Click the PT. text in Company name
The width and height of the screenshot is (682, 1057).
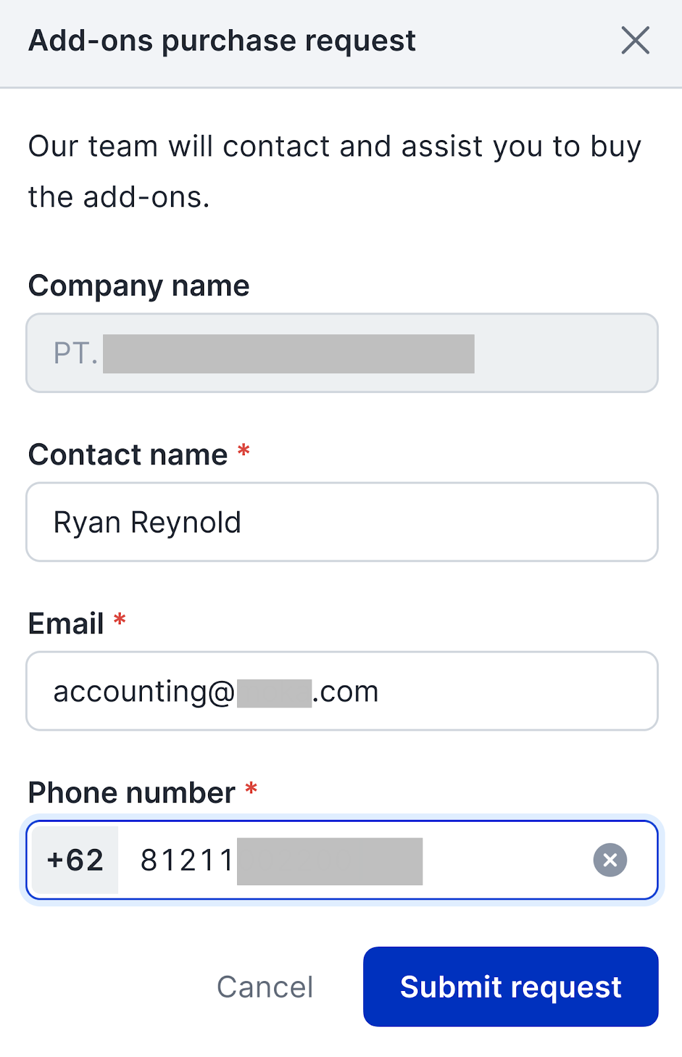75,353
